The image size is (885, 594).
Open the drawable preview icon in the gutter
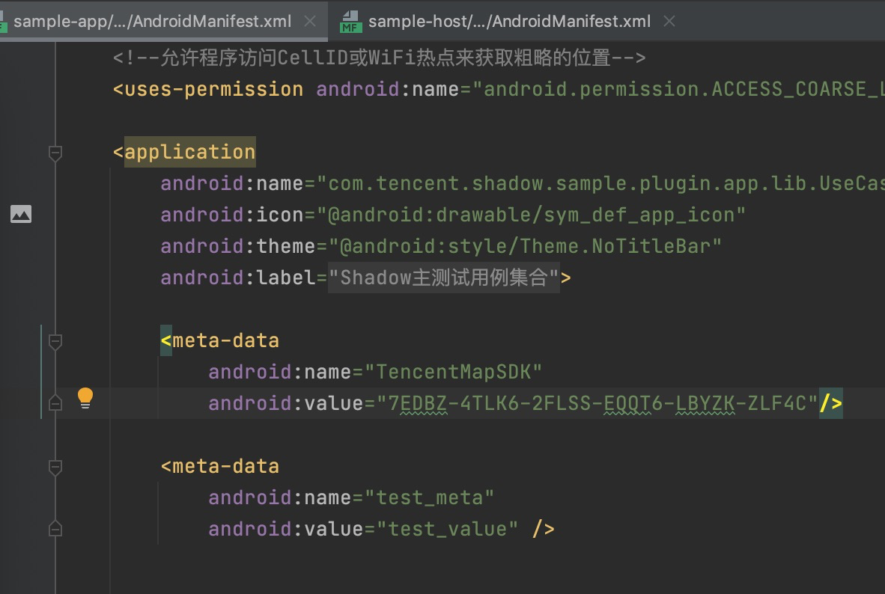(21, 214)
